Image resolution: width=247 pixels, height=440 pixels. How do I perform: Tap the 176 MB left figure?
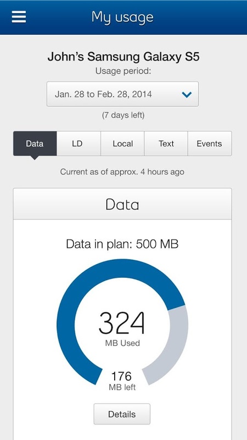pyautogui.click(x=122, y=381)
